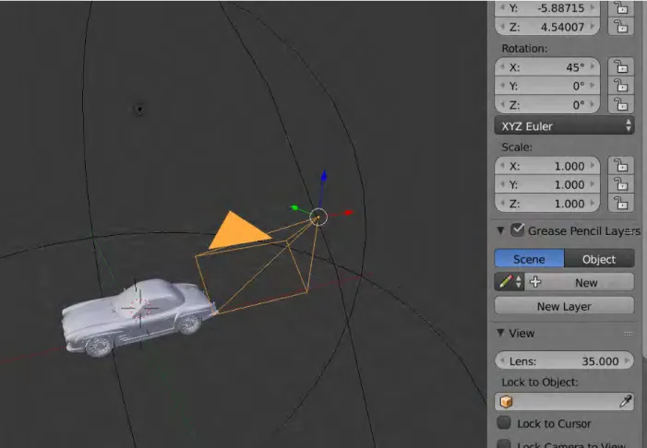Viewport: 647px width, 448px height.
Task: Click the Rotation X field 45°
Action: [547, 66]
